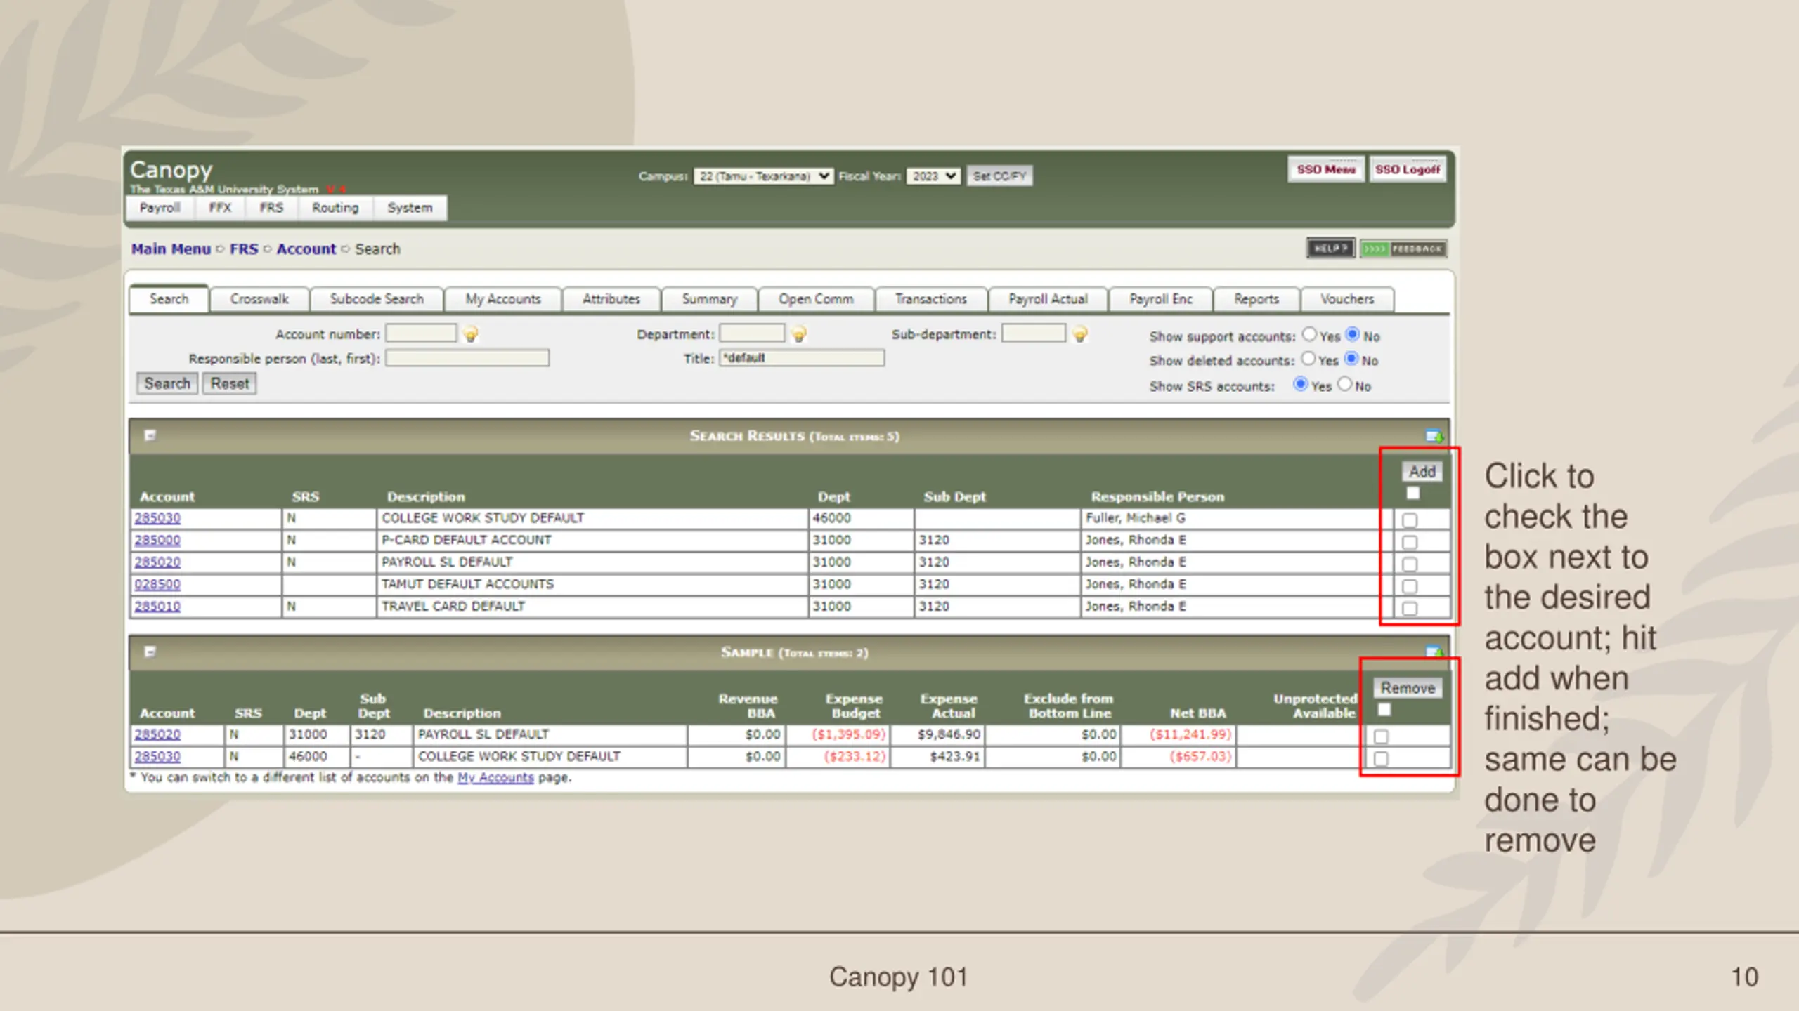
Task: Check the Sample row 285020 checkbox
Action: point(1381,736)
